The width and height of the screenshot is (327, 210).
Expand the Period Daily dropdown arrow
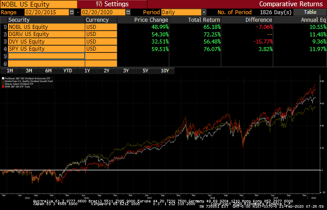coord(204,12)
